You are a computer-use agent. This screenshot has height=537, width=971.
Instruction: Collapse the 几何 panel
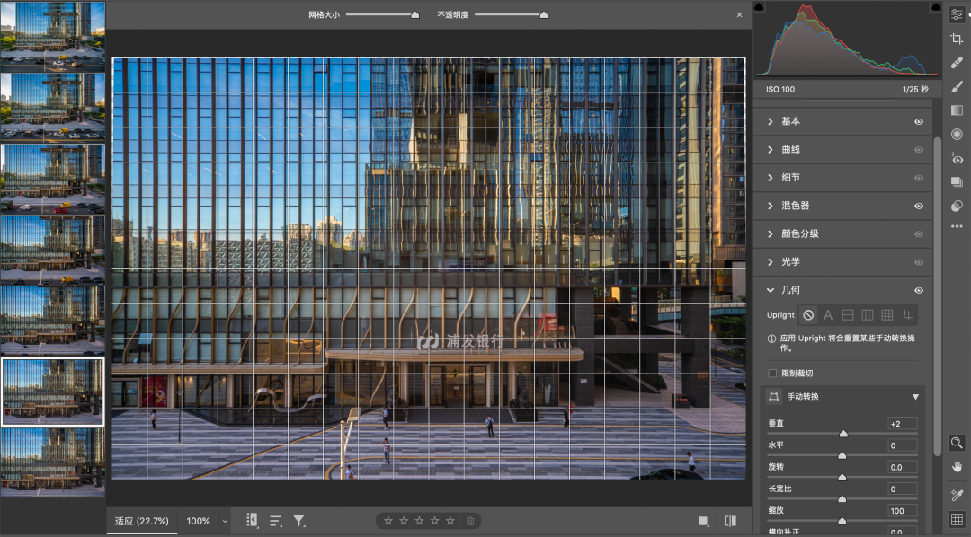[x=771, y=290]
